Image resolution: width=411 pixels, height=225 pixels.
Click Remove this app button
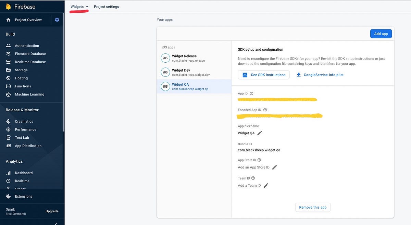(x=313, y=207)
